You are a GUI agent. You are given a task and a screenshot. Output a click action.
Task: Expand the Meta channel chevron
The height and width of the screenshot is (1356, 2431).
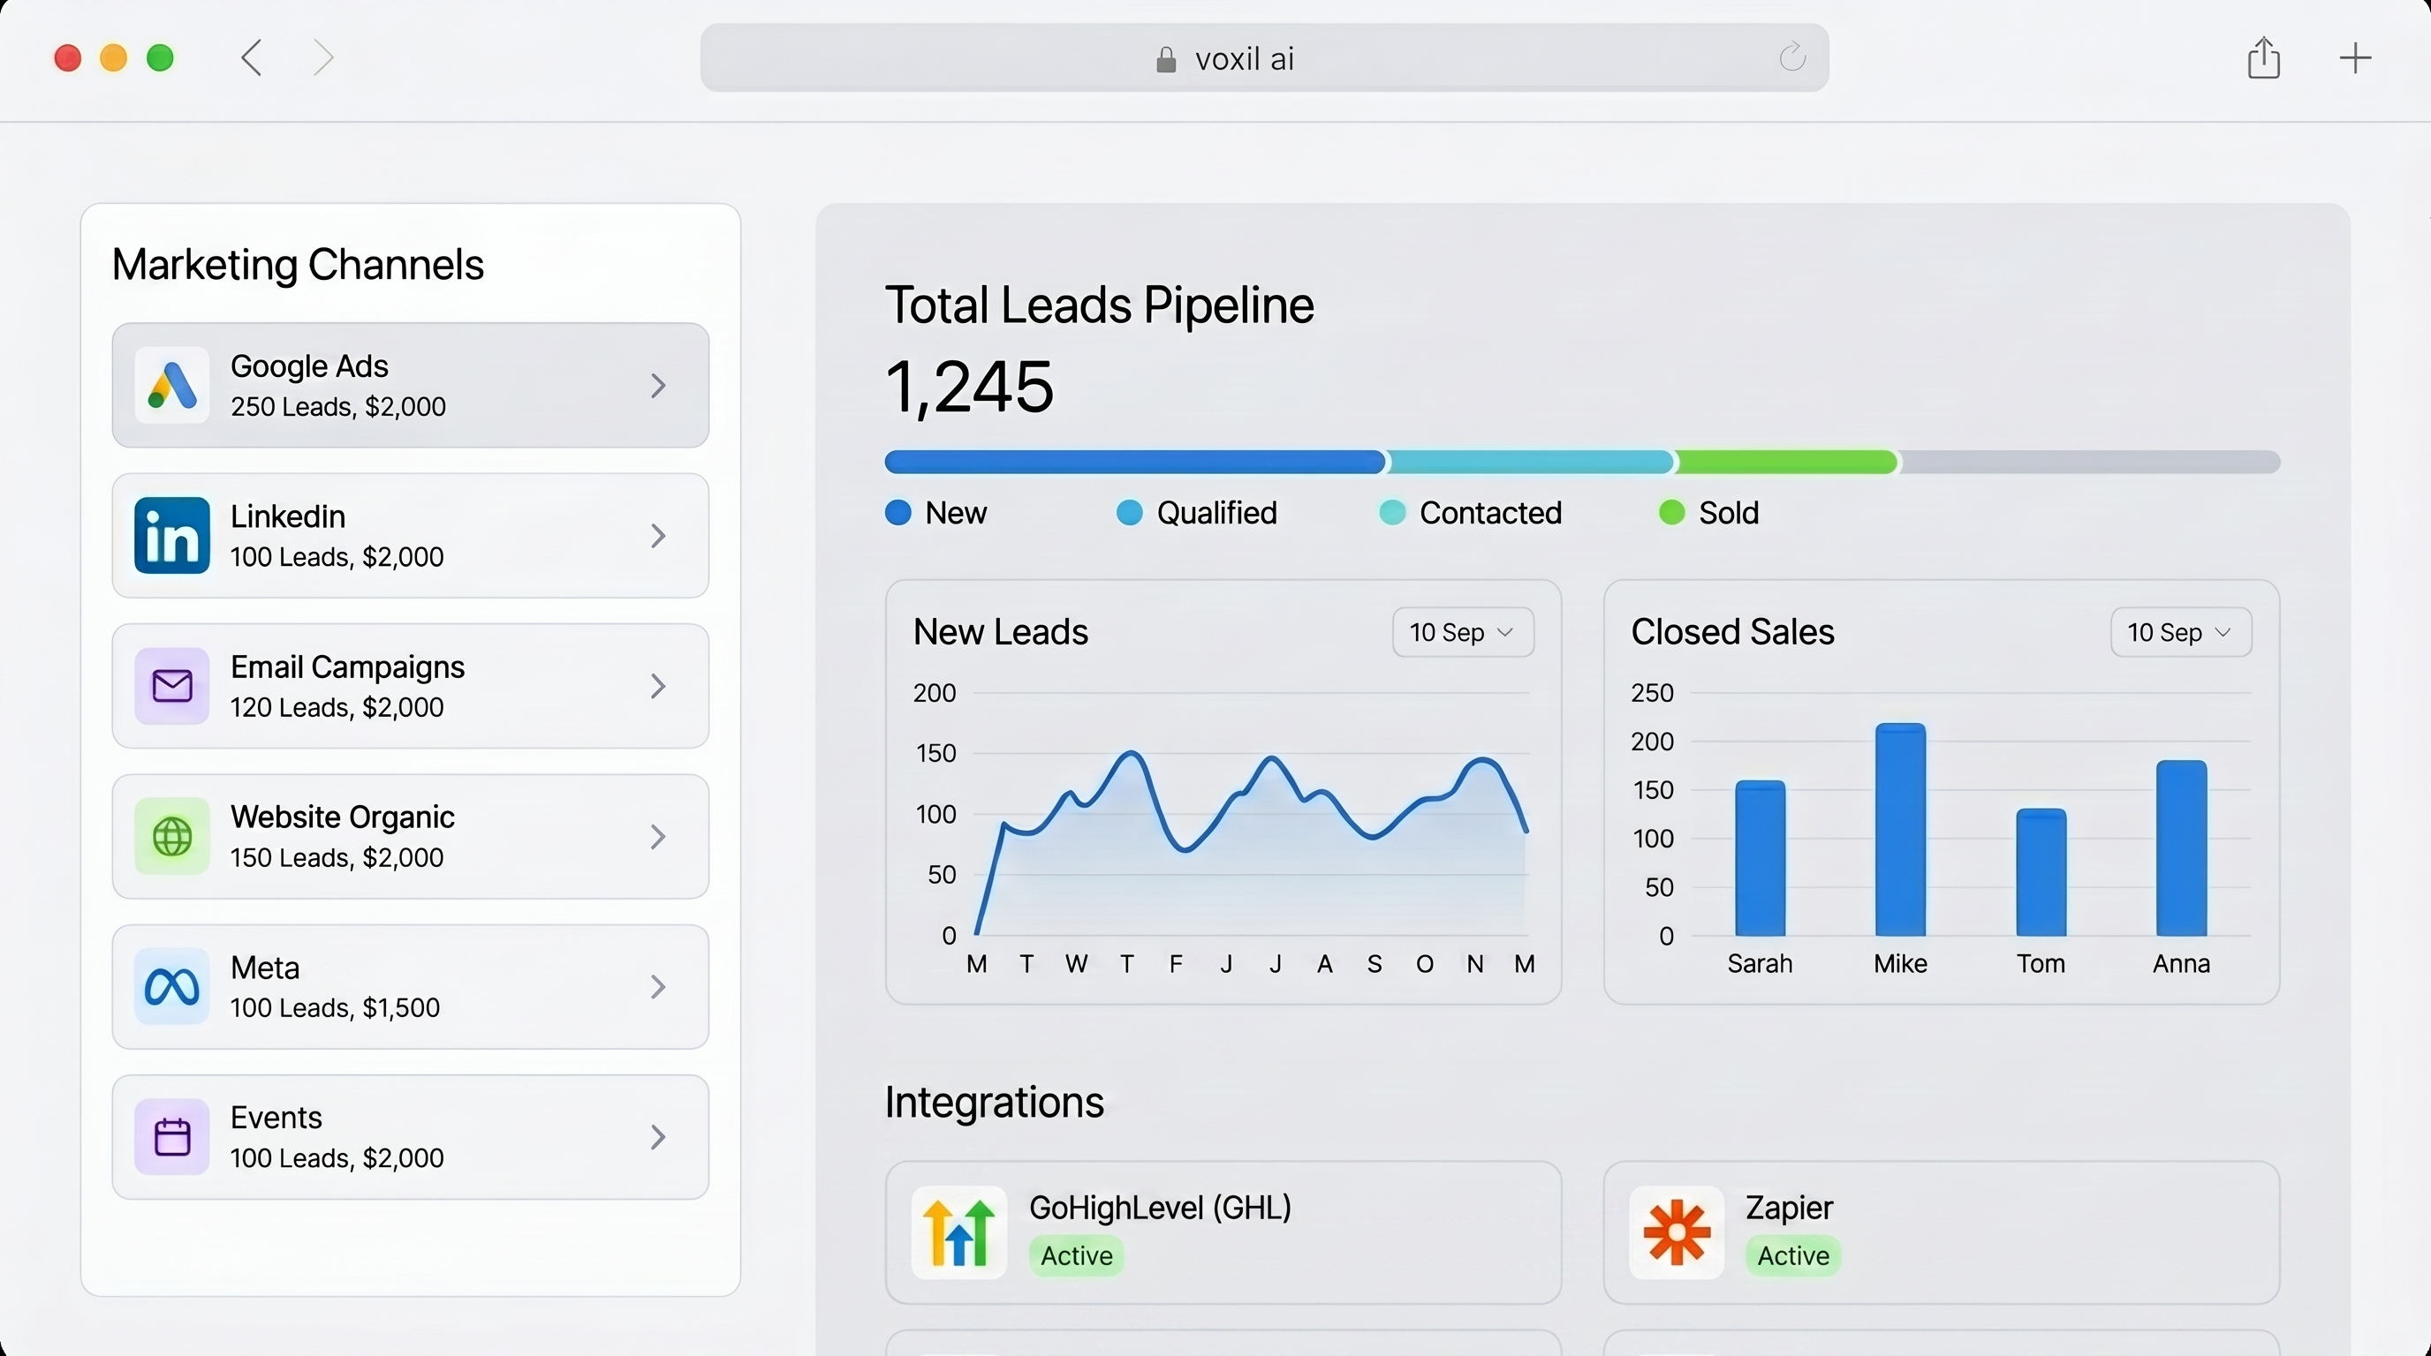(659, 986)
